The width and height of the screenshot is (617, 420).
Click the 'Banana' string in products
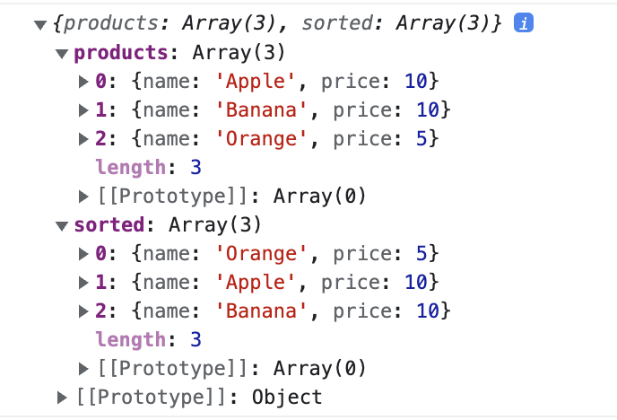click(x=261, y=109)
